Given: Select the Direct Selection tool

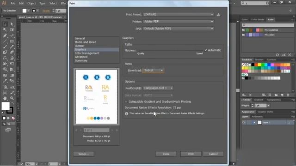Looking at the screenshot, I should tap(12, 24).
